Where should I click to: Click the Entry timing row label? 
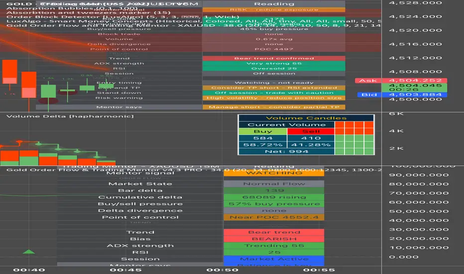pos(119,83)
